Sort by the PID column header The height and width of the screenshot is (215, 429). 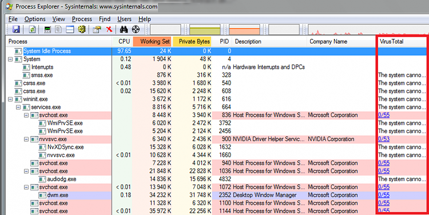pos(222,42)
